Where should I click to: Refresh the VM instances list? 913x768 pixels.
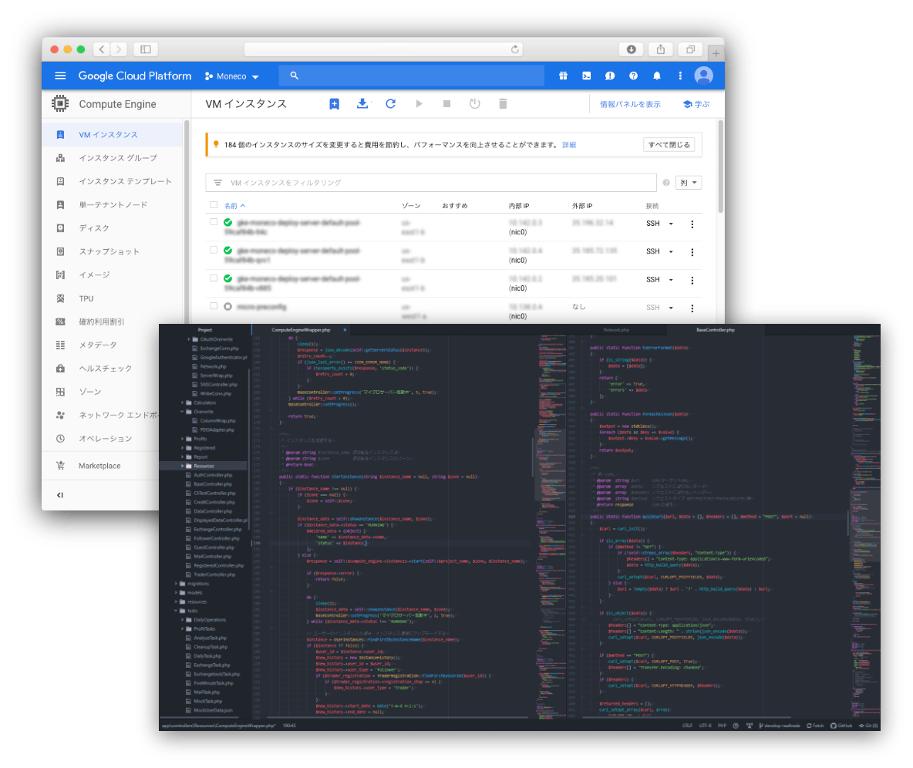pos(391,103)
